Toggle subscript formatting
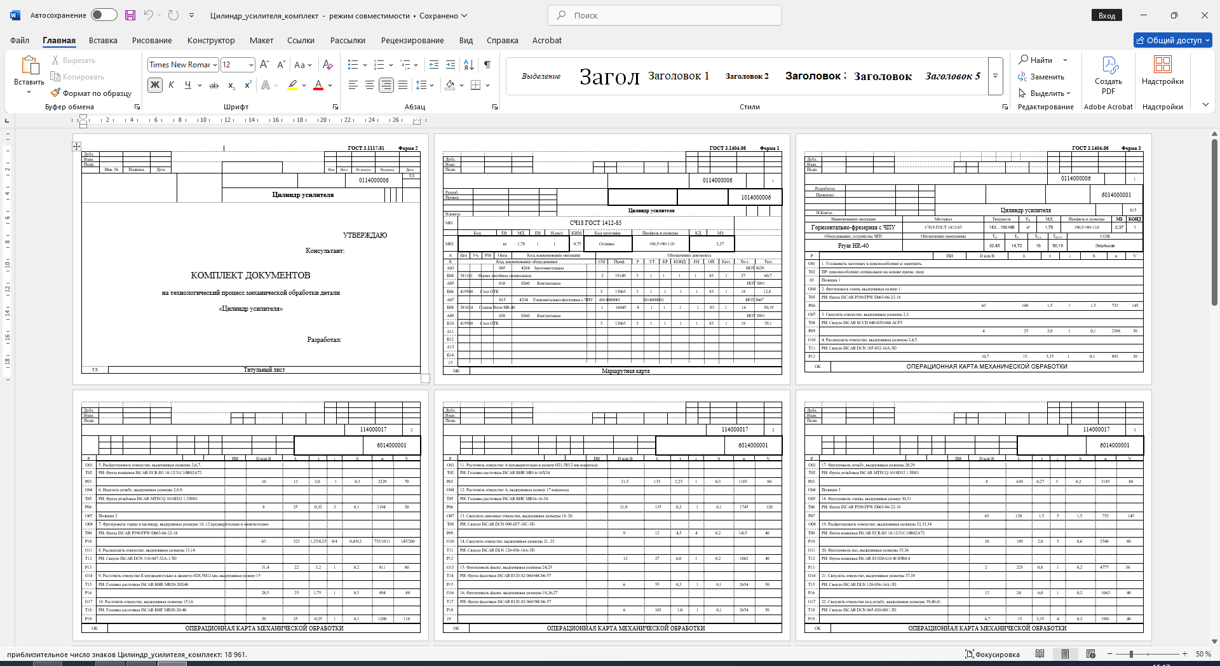This screenshot has width=1220, height=666. pos(232,85)
